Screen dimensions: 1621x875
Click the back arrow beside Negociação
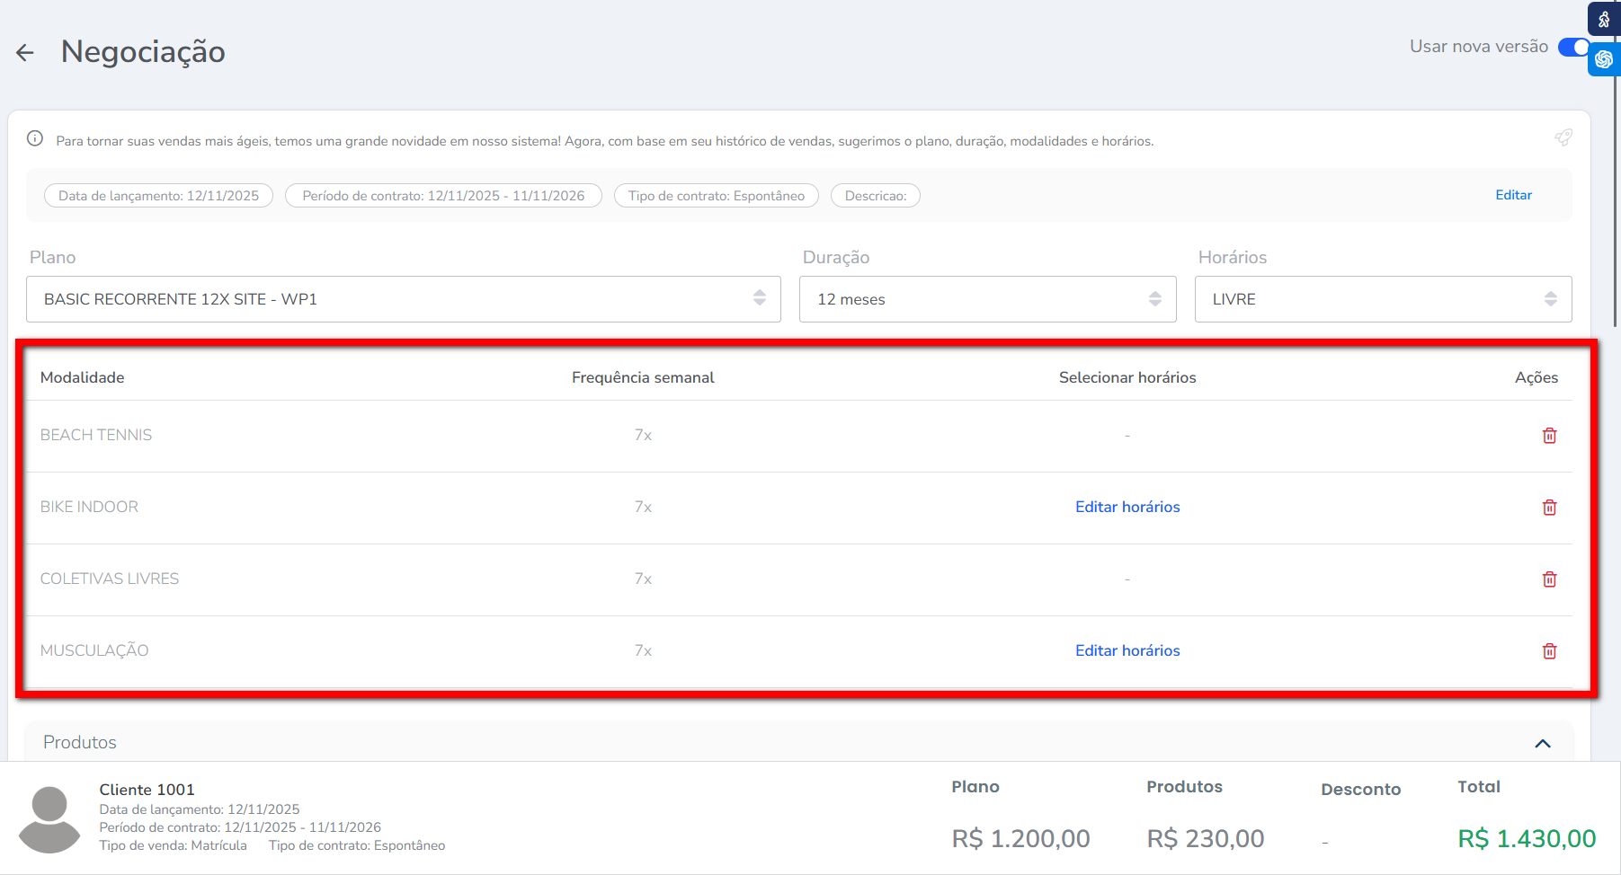pyautogui.click(x=25, y=53)
